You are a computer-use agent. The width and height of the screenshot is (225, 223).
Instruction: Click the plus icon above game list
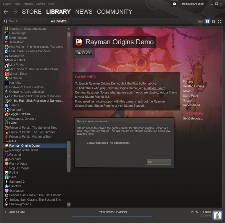(x=69, y=29)
